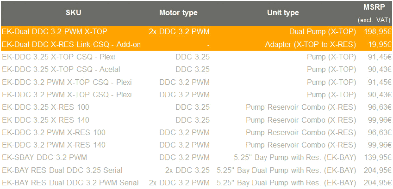
Task: Click EK-Dual DDC X-RES Link CSQ Add-on
Action: pyautogui.click(x=71, y=44)
